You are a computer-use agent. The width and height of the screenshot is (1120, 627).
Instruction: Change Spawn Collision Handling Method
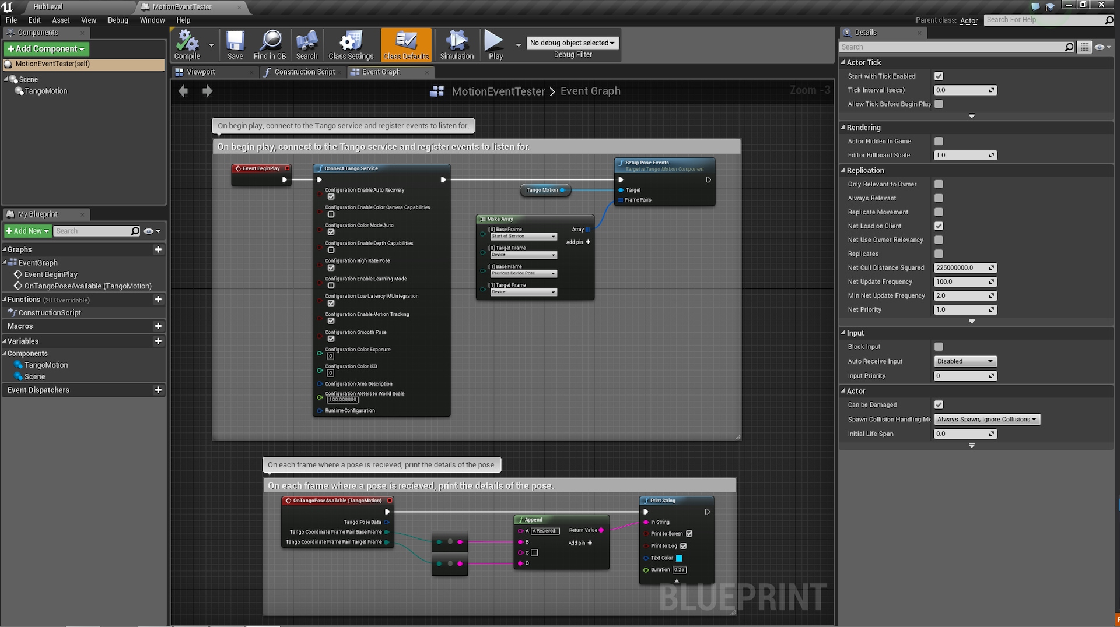click(x=986, y=419)
